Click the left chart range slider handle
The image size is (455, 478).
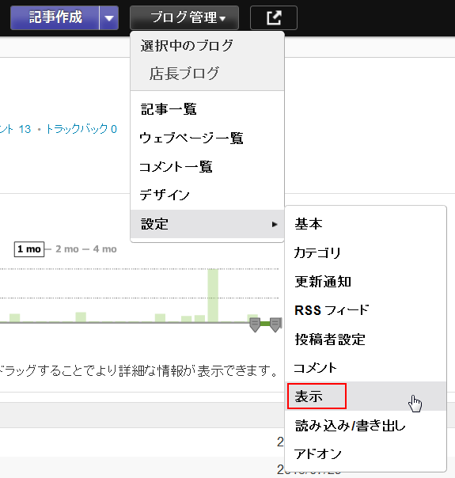point(255,324)
